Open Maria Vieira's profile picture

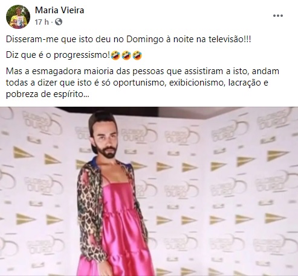[18, 17]
